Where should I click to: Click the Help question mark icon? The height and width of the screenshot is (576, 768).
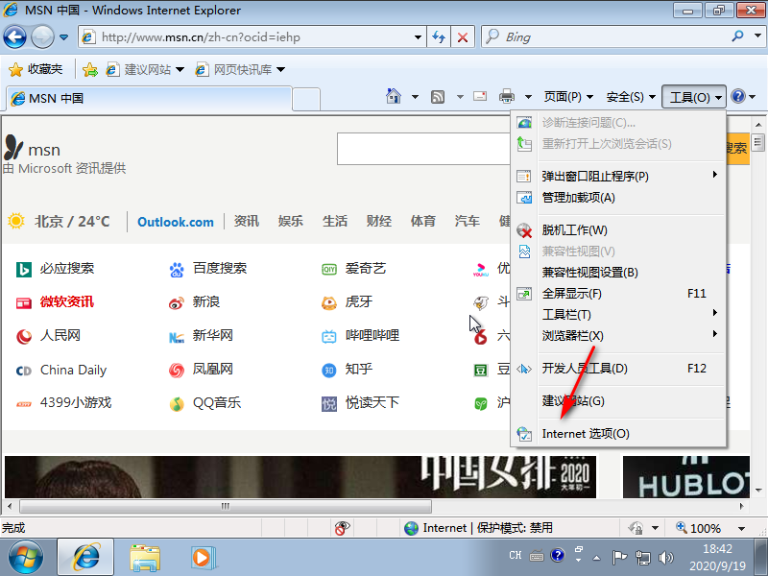737,97
